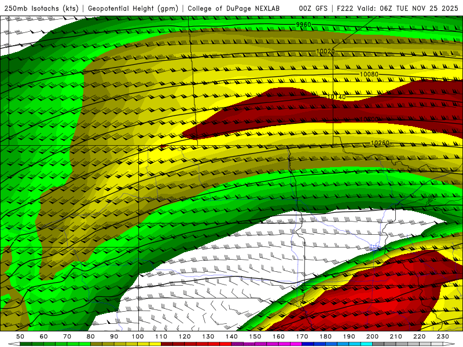Select the bright yellow swatch just before 110
The height and width of the screenshot is (347, 463).
tap(155, 344)
